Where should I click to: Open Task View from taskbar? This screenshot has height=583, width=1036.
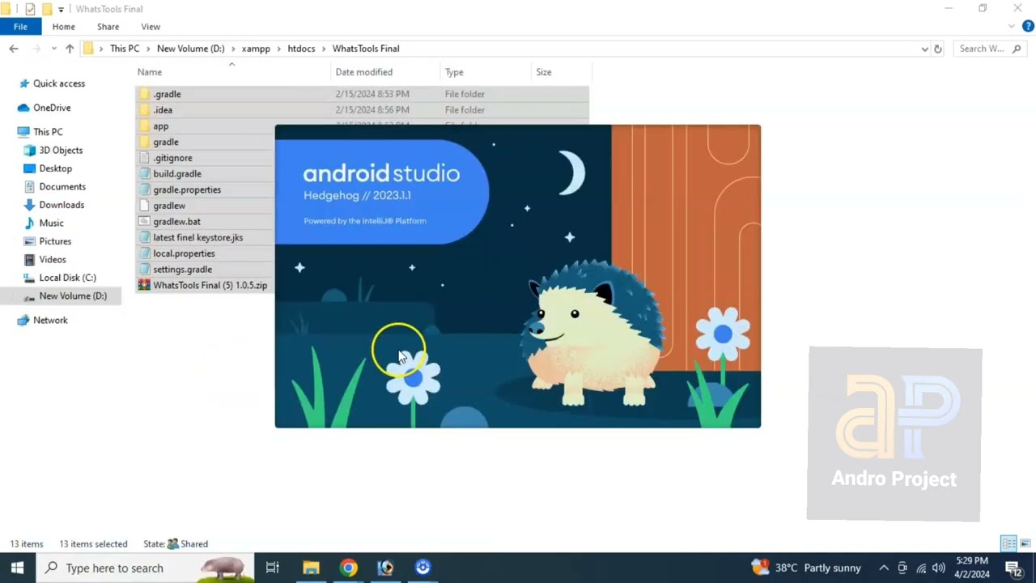[x=272, y=568]
